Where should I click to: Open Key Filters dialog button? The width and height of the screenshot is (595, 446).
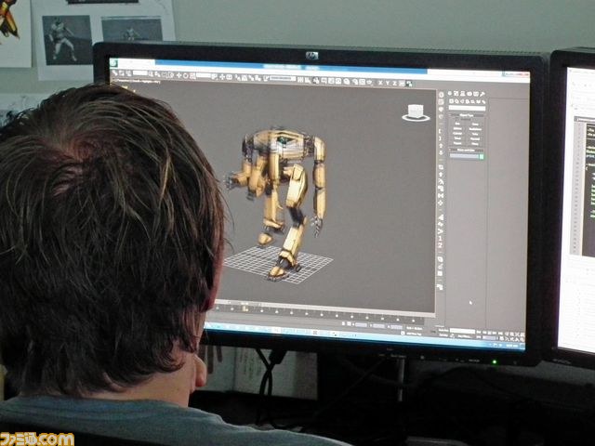[465, 336]
